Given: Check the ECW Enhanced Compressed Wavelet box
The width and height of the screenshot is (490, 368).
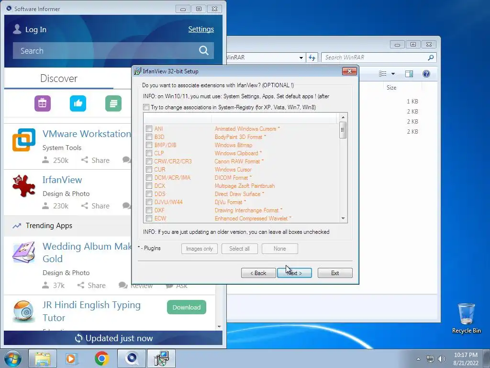Looking at the screenshot, I should point(149,218).
